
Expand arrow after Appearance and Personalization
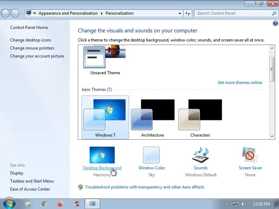click(x=101, y=13)
